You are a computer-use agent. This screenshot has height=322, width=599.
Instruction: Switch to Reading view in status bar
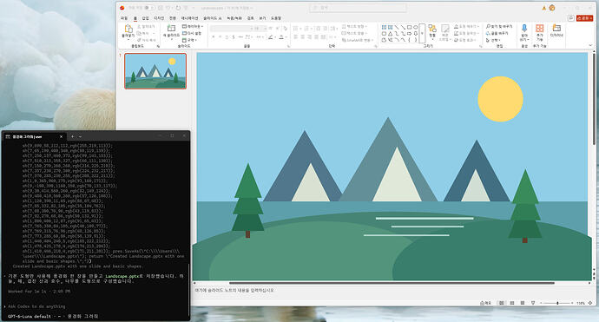pyautogui.click(x=523, y=303)
